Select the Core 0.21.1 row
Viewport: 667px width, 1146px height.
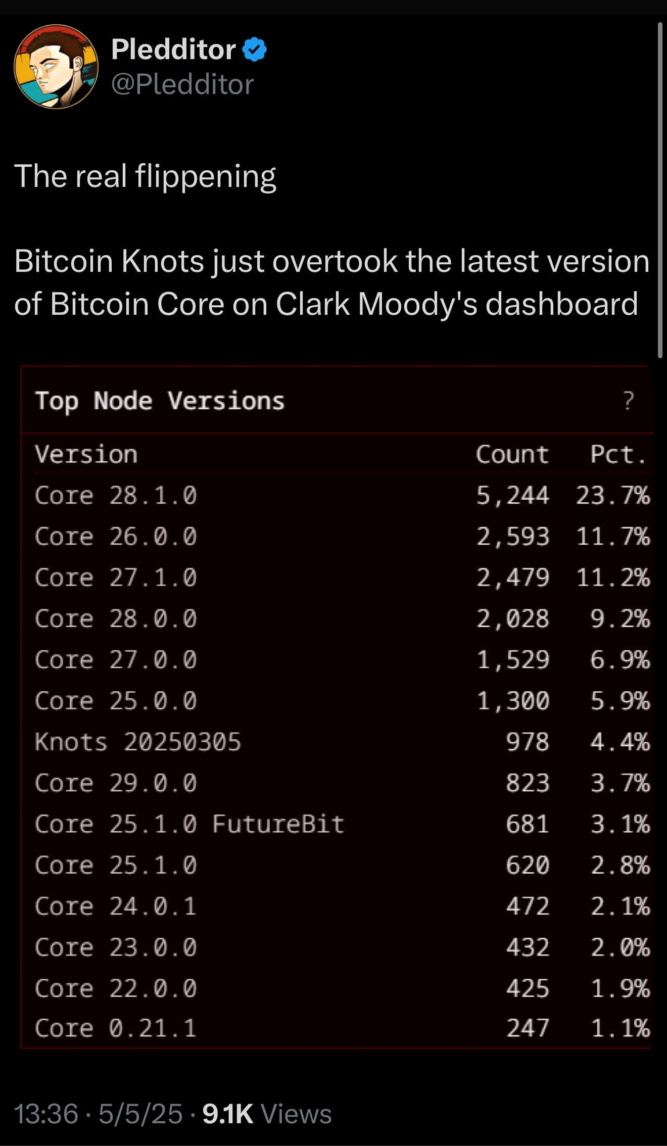click(342, 1028)
